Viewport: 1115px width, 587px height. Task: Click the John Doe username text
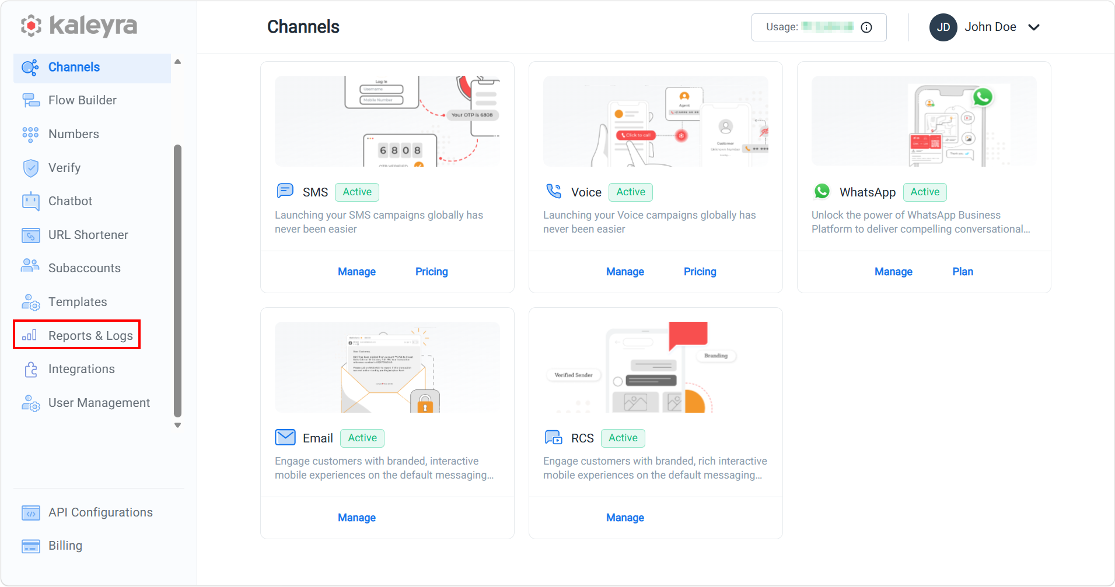[990, 27]
